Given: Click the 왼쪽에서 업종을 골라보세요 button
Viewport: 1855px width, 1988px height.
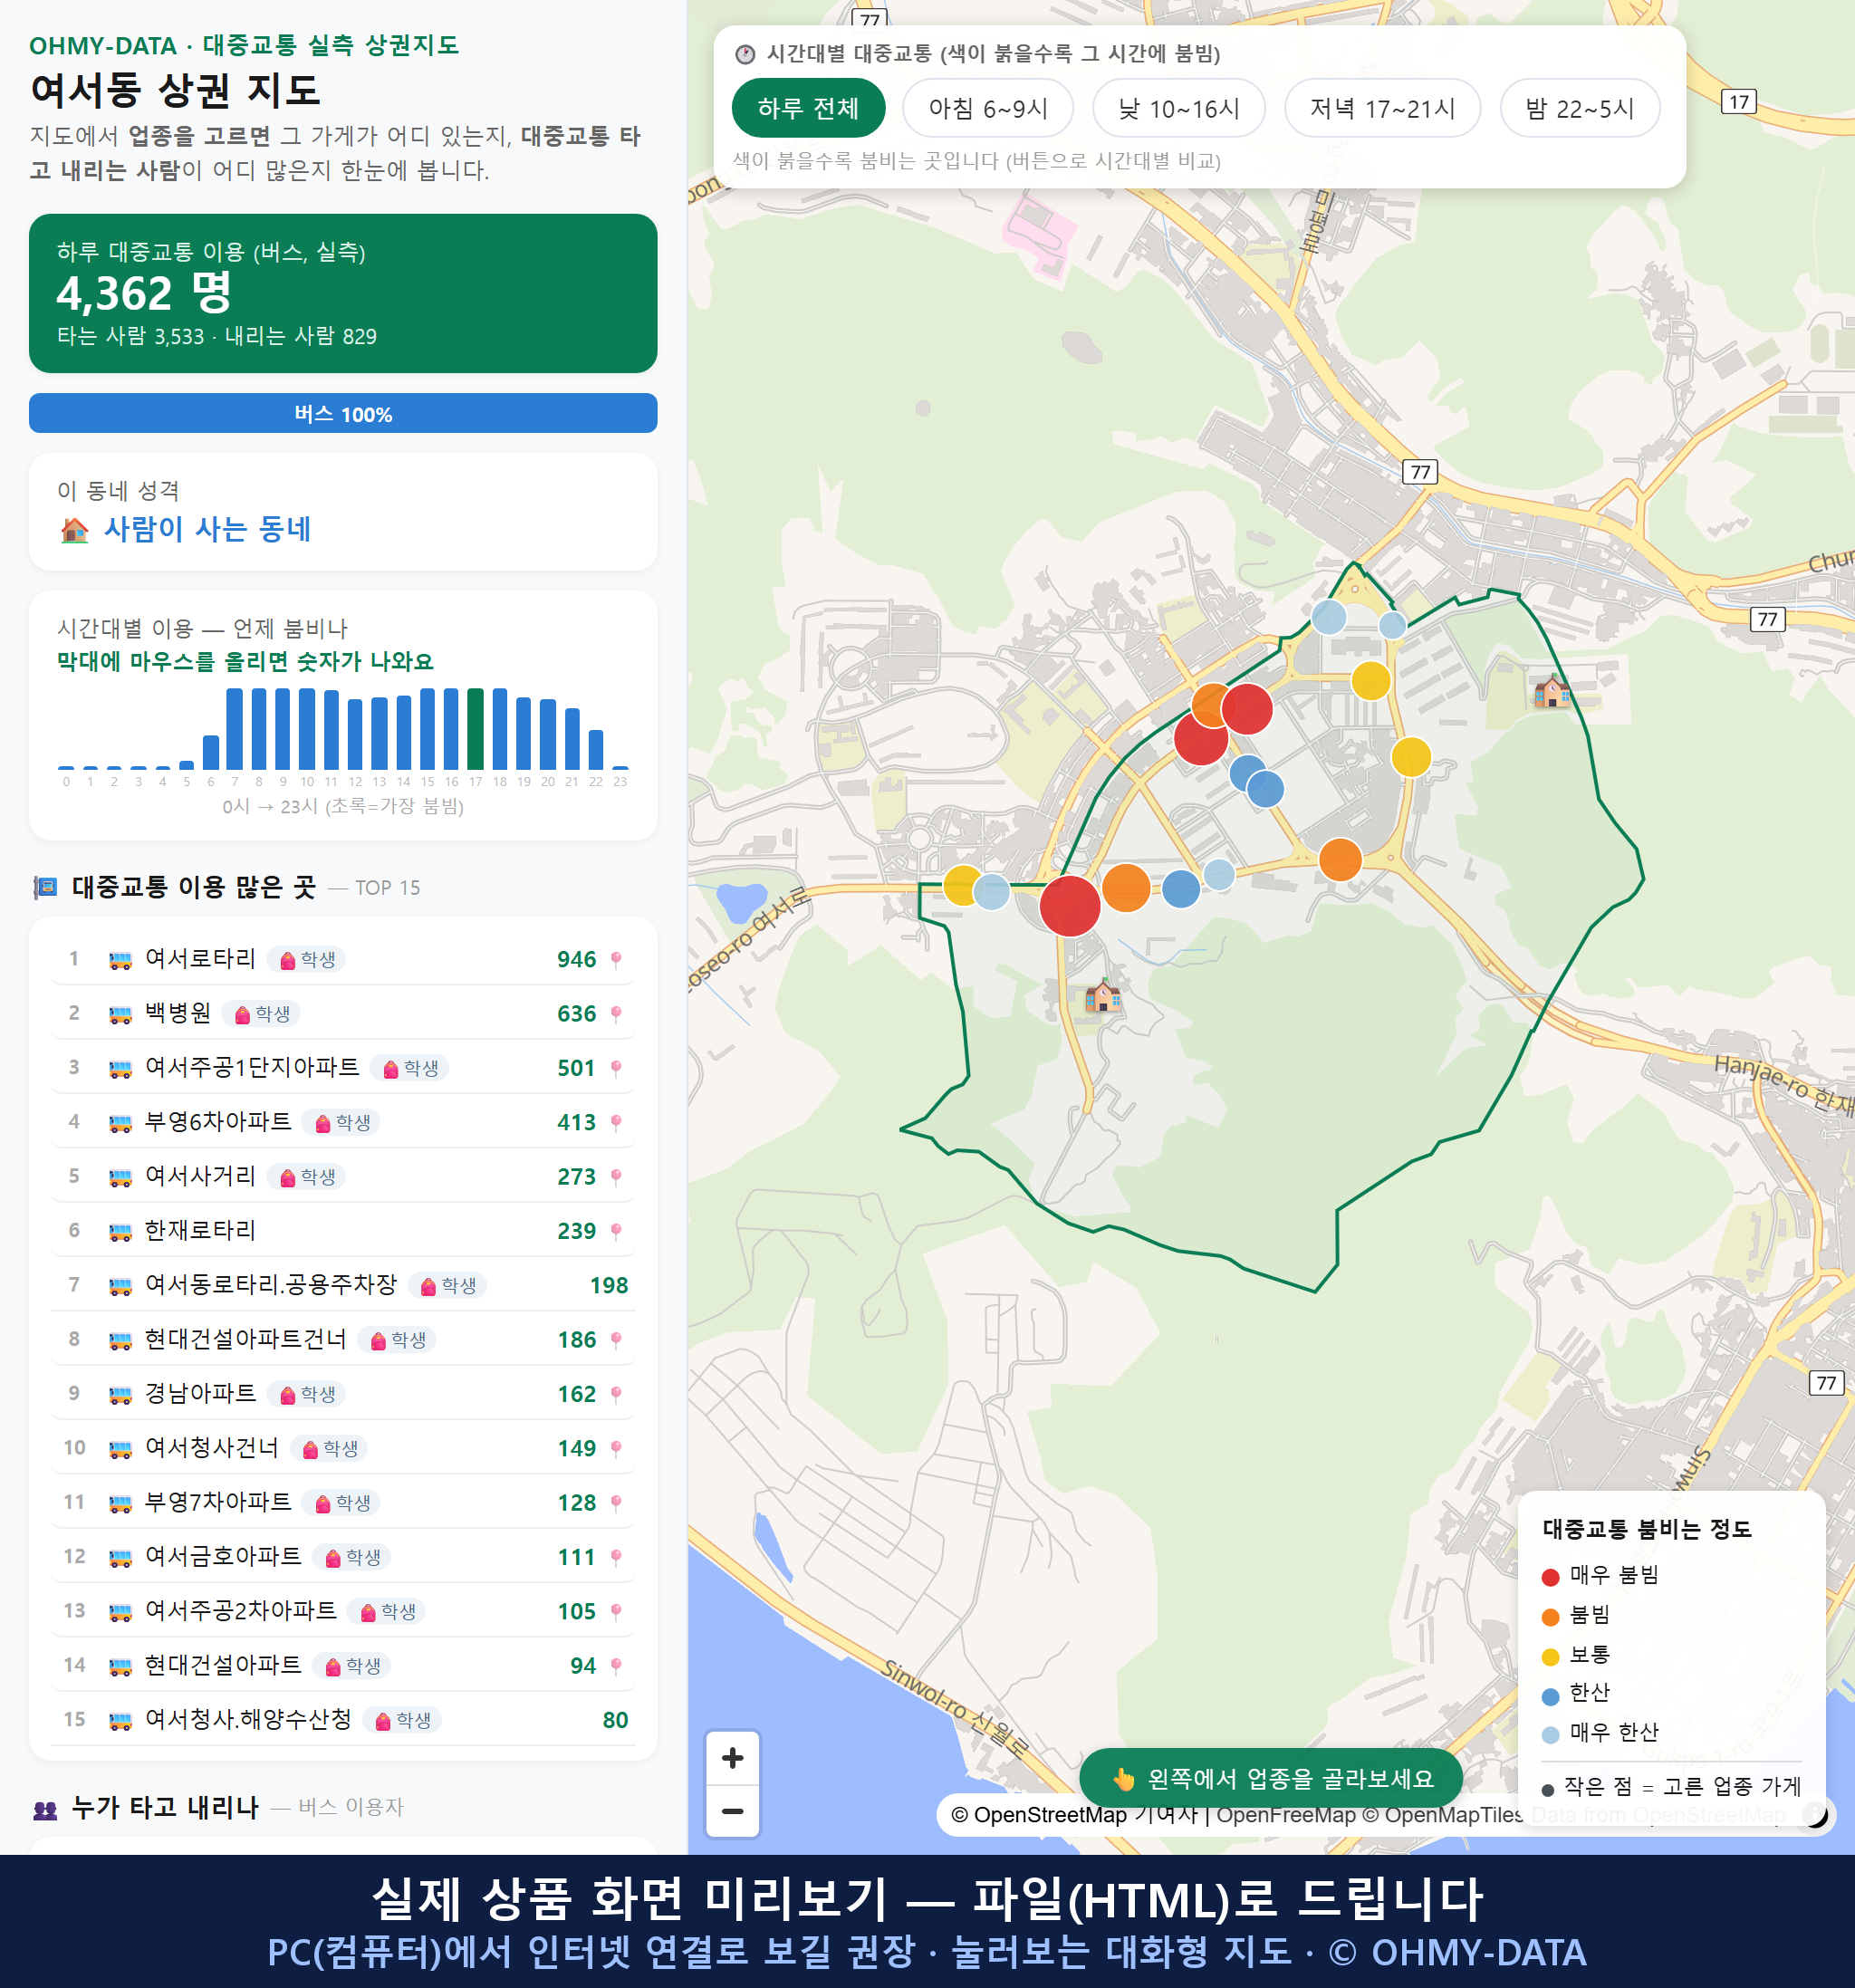Looking at the screenshot, I should (x=1271, y=1778).
